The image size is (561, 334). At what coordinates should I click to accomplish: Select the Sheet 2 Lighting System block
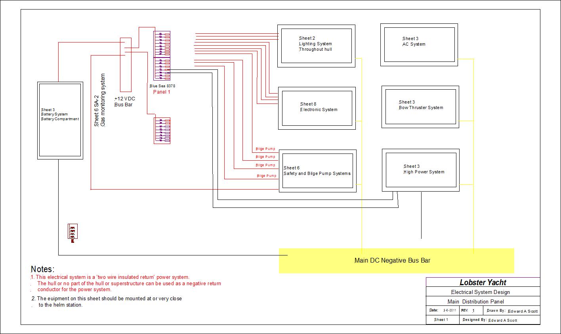pos(316,46)
